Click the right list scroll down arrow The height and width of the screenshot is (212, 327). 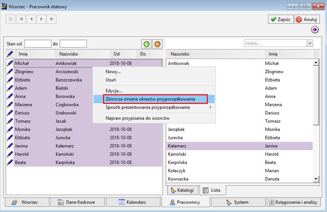[x=316, y=179]
